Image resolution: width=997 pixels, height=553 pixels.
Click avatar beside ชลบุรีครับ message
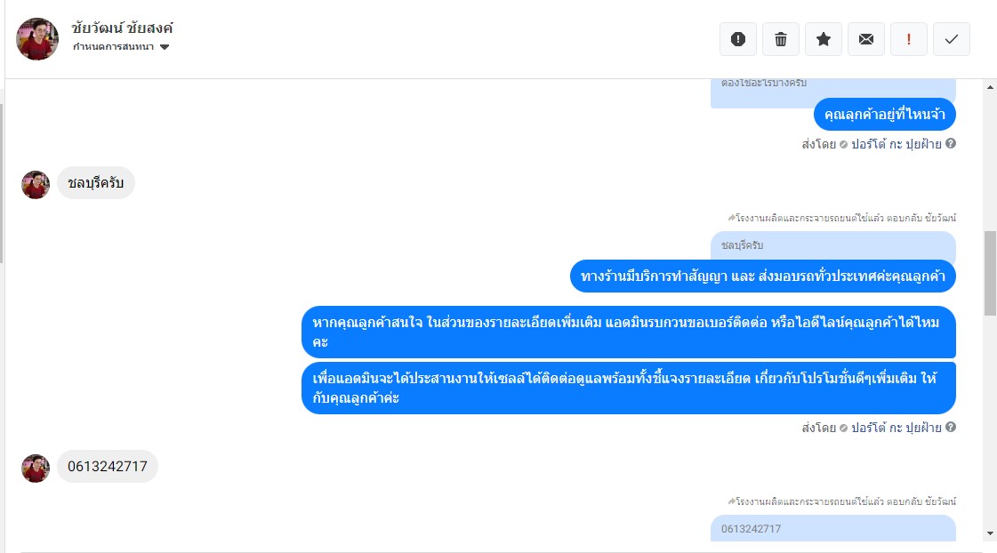click(36, 185)
